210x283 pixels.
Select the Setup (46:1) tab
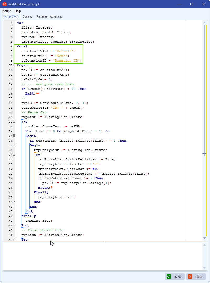click(12, 16)
